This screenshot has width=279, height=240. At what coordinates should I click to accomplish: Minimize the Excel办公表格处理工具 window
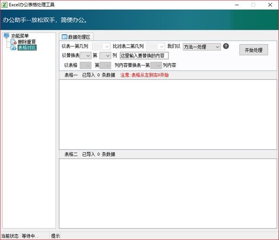pyautogui.click(x=237, y=5)
